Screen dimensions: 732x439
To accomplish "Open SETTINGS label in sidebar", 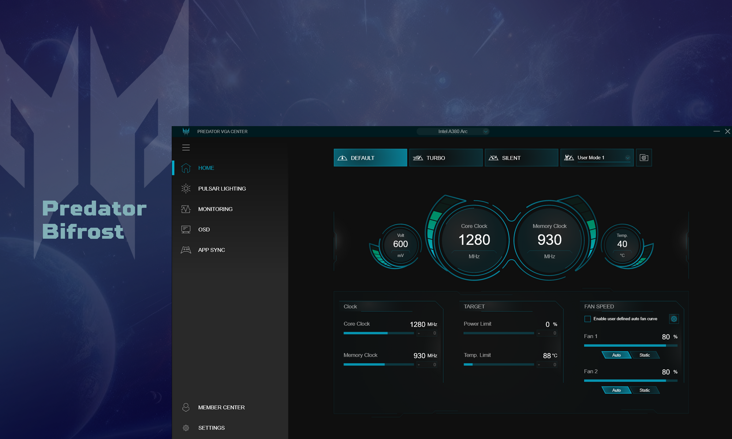I will click(x=212, y=428).
